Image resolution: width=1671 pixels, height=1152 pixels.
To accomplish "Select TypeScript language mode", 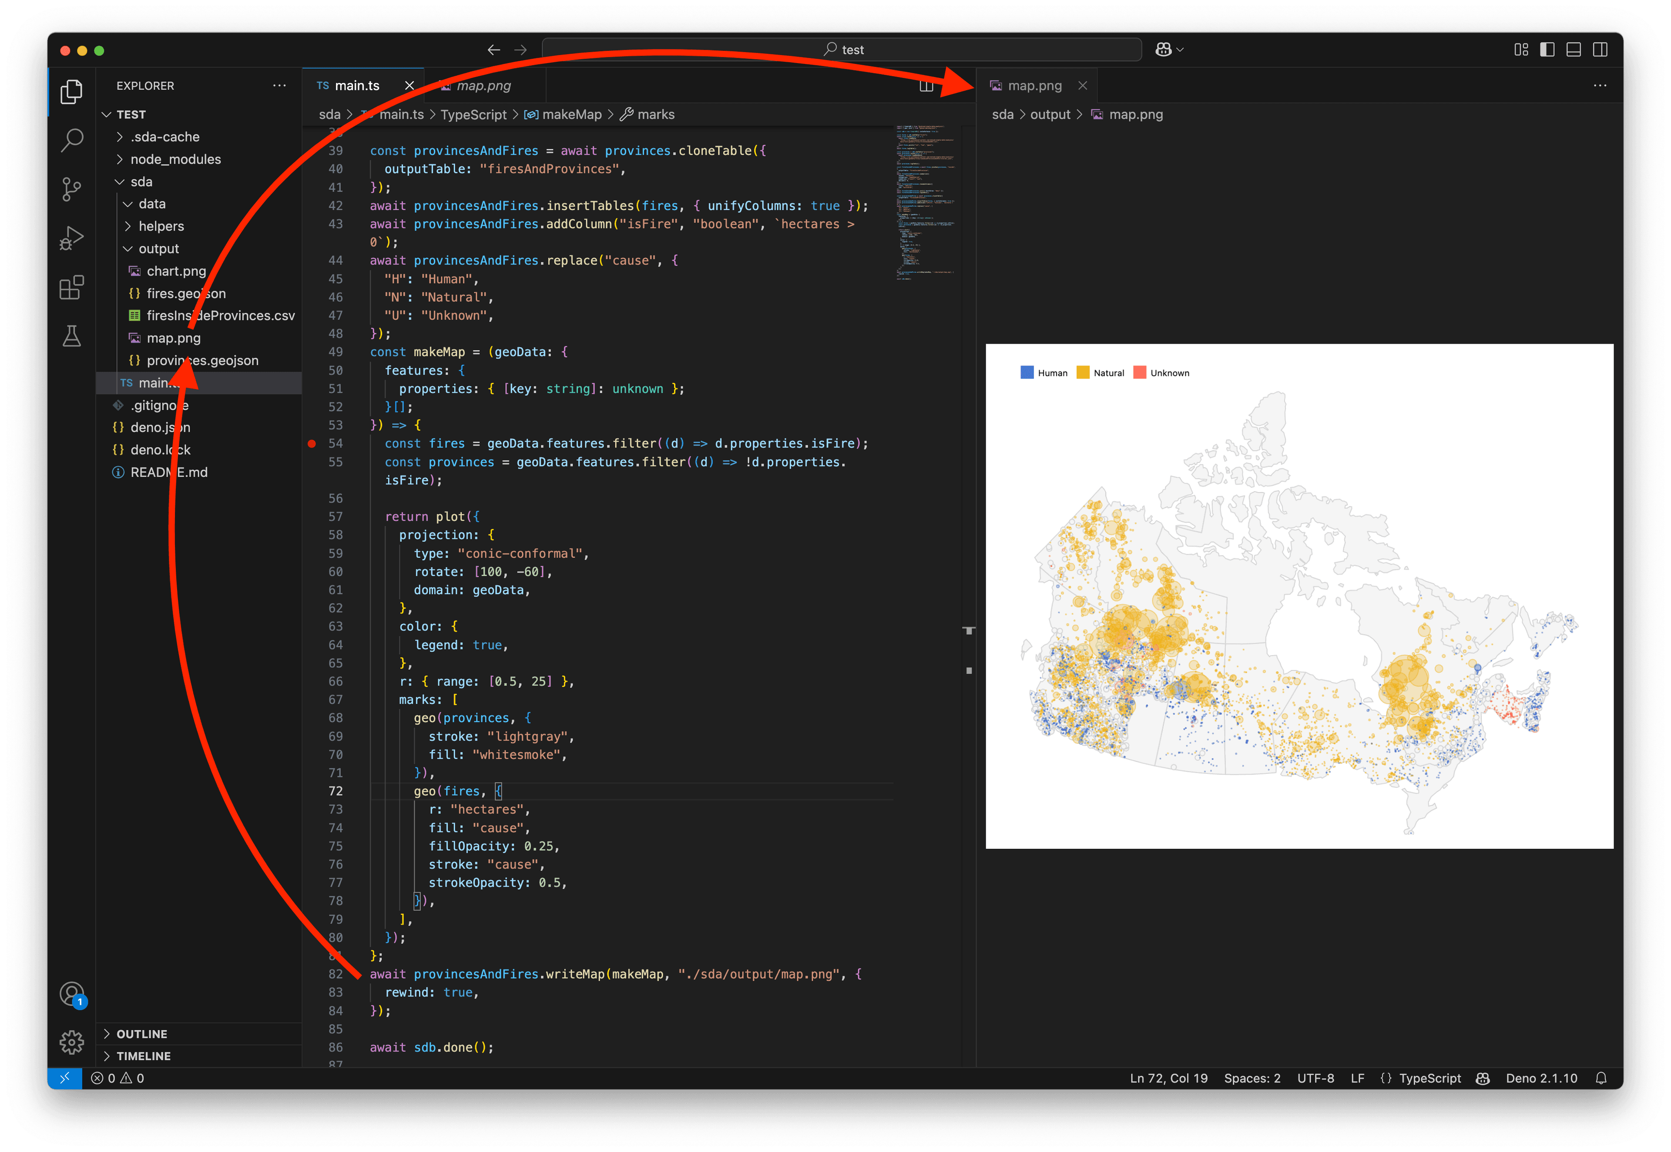I will coord(1429,1078).
